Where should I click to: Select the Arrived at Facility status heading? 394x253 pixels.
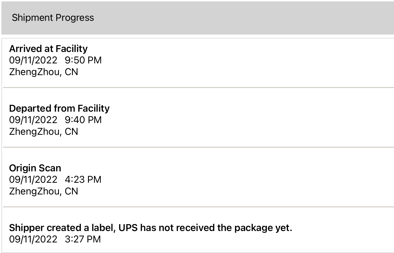pyautogui.click(x=48, y=49)
